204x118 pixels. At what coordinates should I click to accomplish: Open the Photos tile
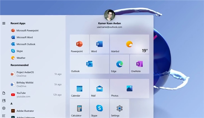coord(129,88)
